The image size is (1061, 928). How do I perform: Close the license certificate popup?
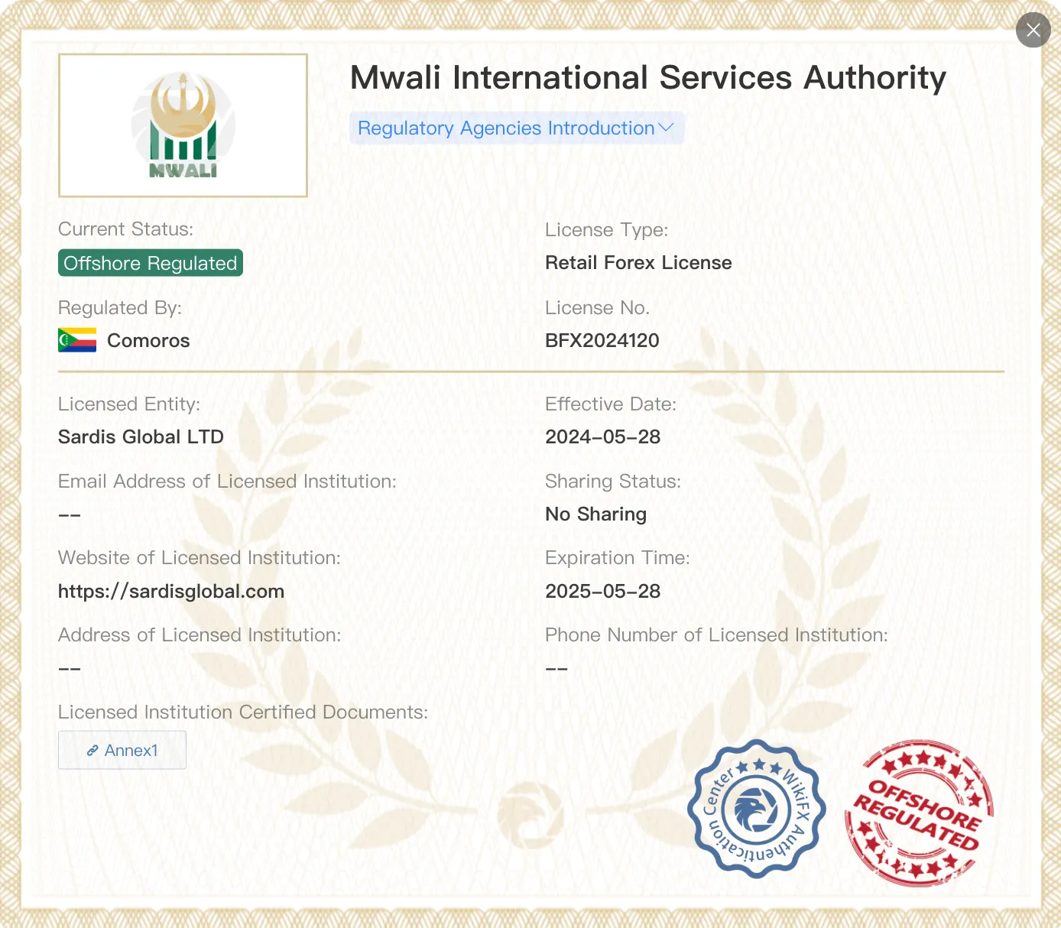(1033, 30)
